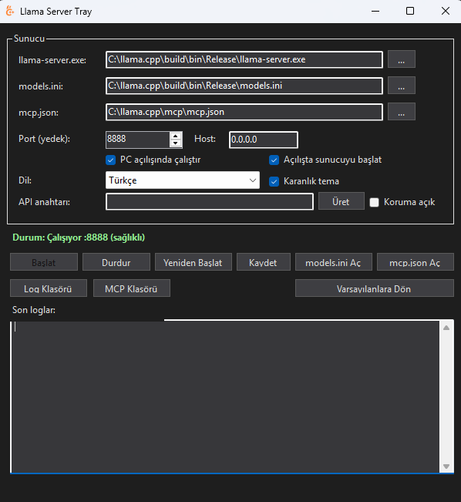Screen dimensions: 461x502
Task: Click the Yeniden Başlat button
Action: tap(193, 262)
